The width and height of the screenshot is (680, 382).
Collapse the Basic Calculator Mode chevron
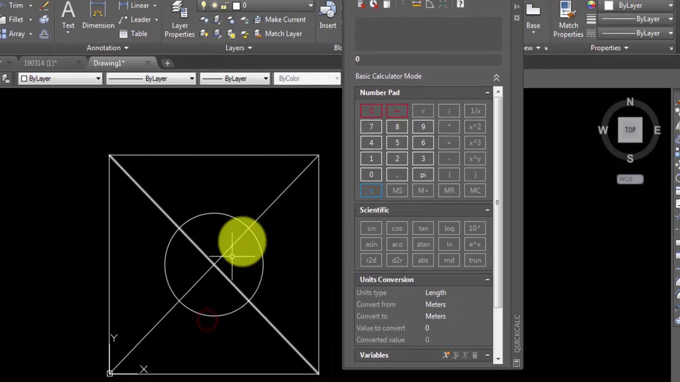tap(496, 77)
